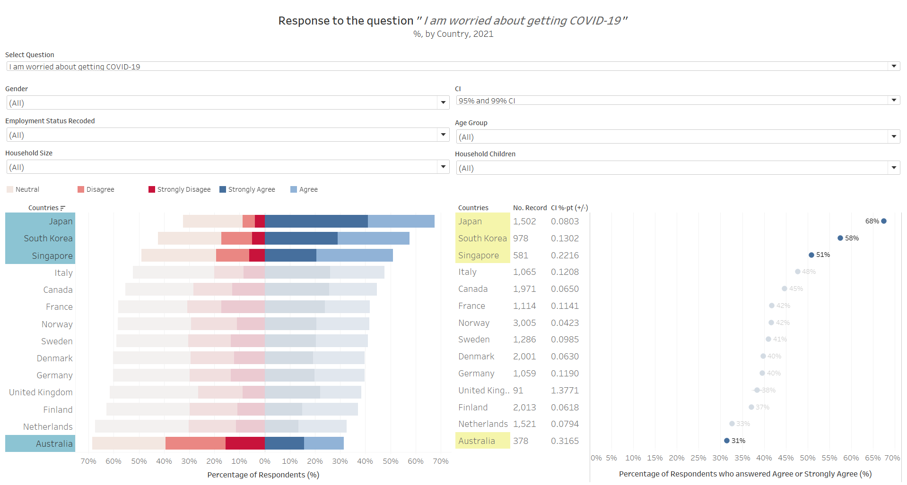Expand the Household Size dropdown
The height and width of the screenshot is (485, 907).
(x=443, y=167)
